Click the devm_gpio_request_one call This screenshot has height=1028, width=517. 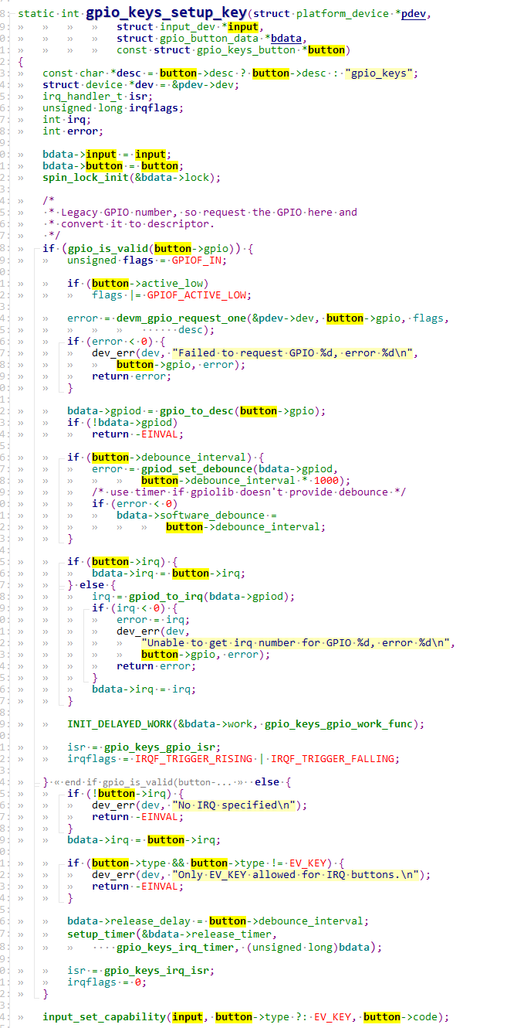pyautogui.click(x=181, y=318)
